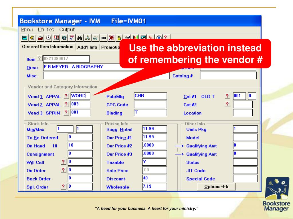Click the Cat #2 input field
Screen dimensions: 293x219
[243, 104]
